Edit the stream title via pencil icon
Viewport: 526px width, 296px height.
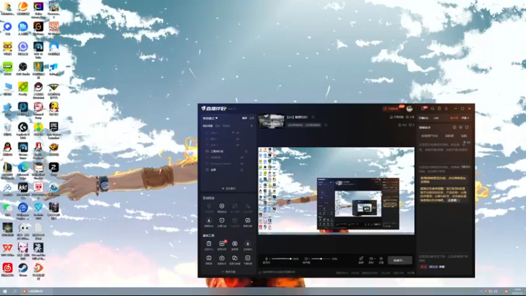(x=313, y=117)
